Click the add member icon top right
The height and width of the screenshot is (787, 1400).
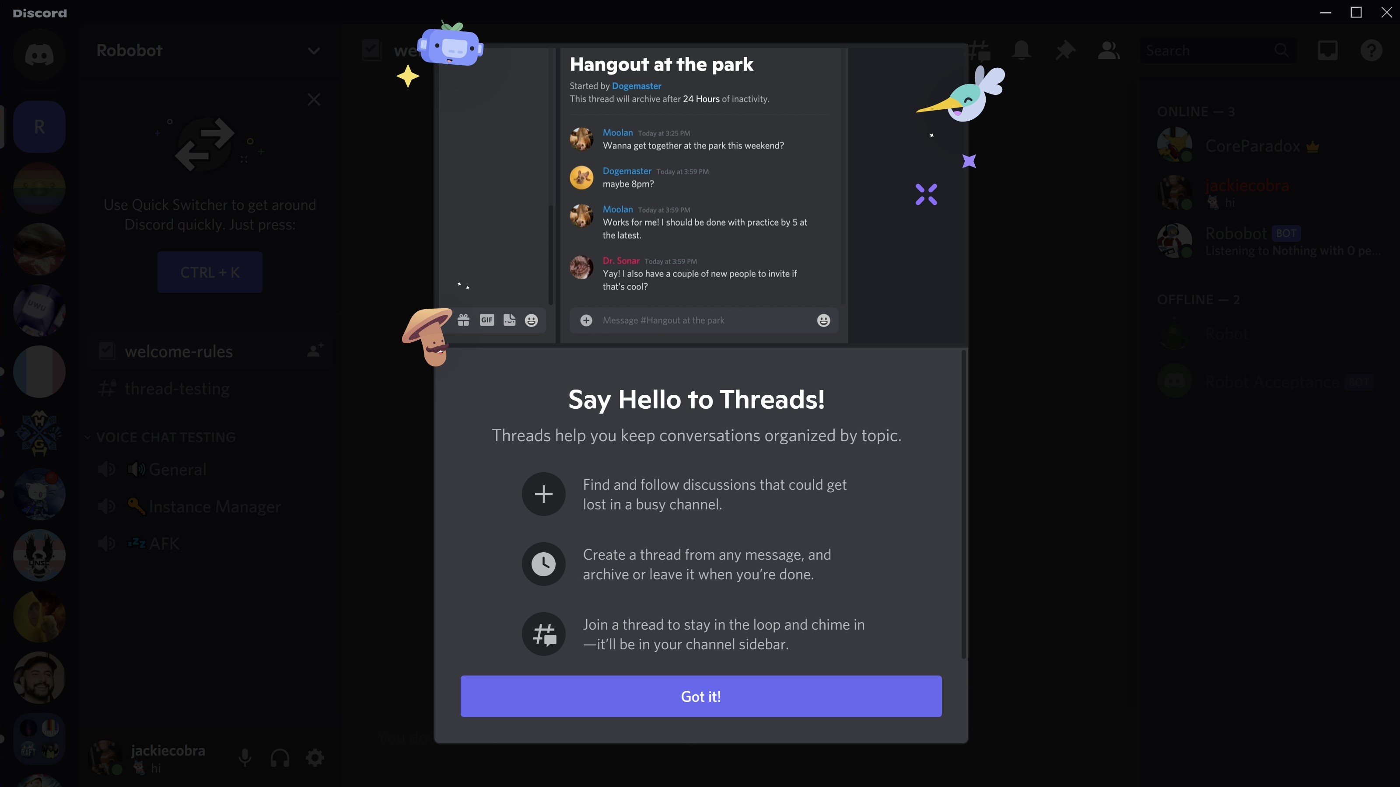tap(1109, 50)
